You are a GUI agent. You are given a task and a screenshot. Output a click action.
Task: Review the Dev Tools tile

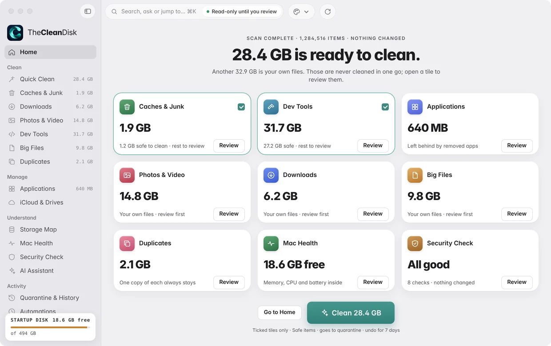point(373,145)
